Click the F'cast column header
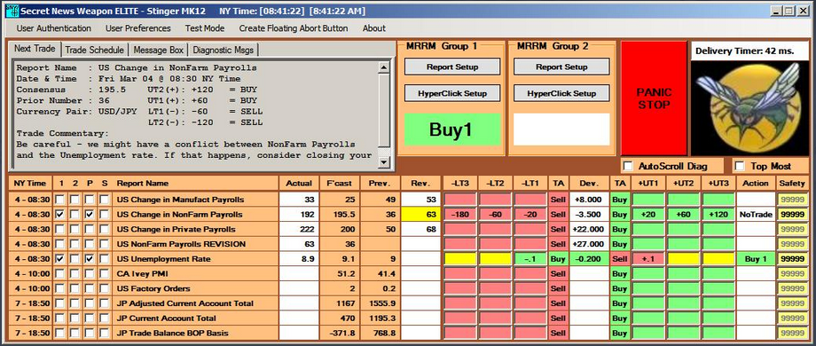Viewport: 816px width, 346px height. click(x=340, y=183)
